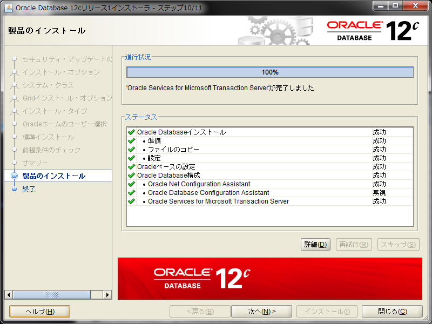Click the right scroll arrow in the steps panel

(107, 295)
